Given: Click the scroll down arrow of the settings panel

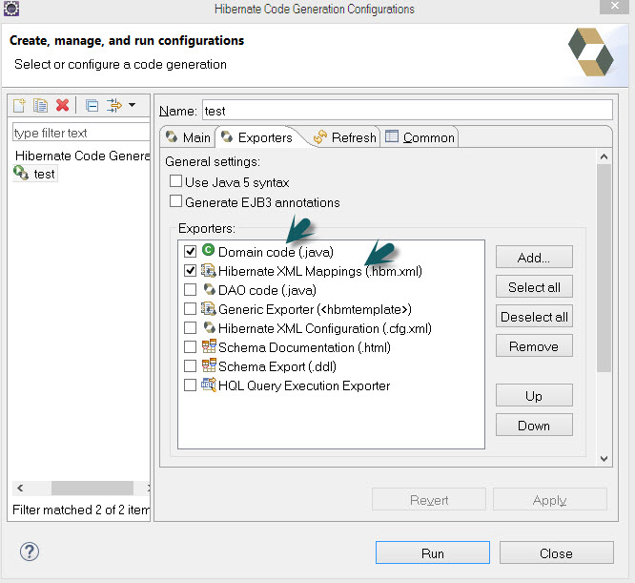Looking at the screenshot, I should (x=604, y=459).
